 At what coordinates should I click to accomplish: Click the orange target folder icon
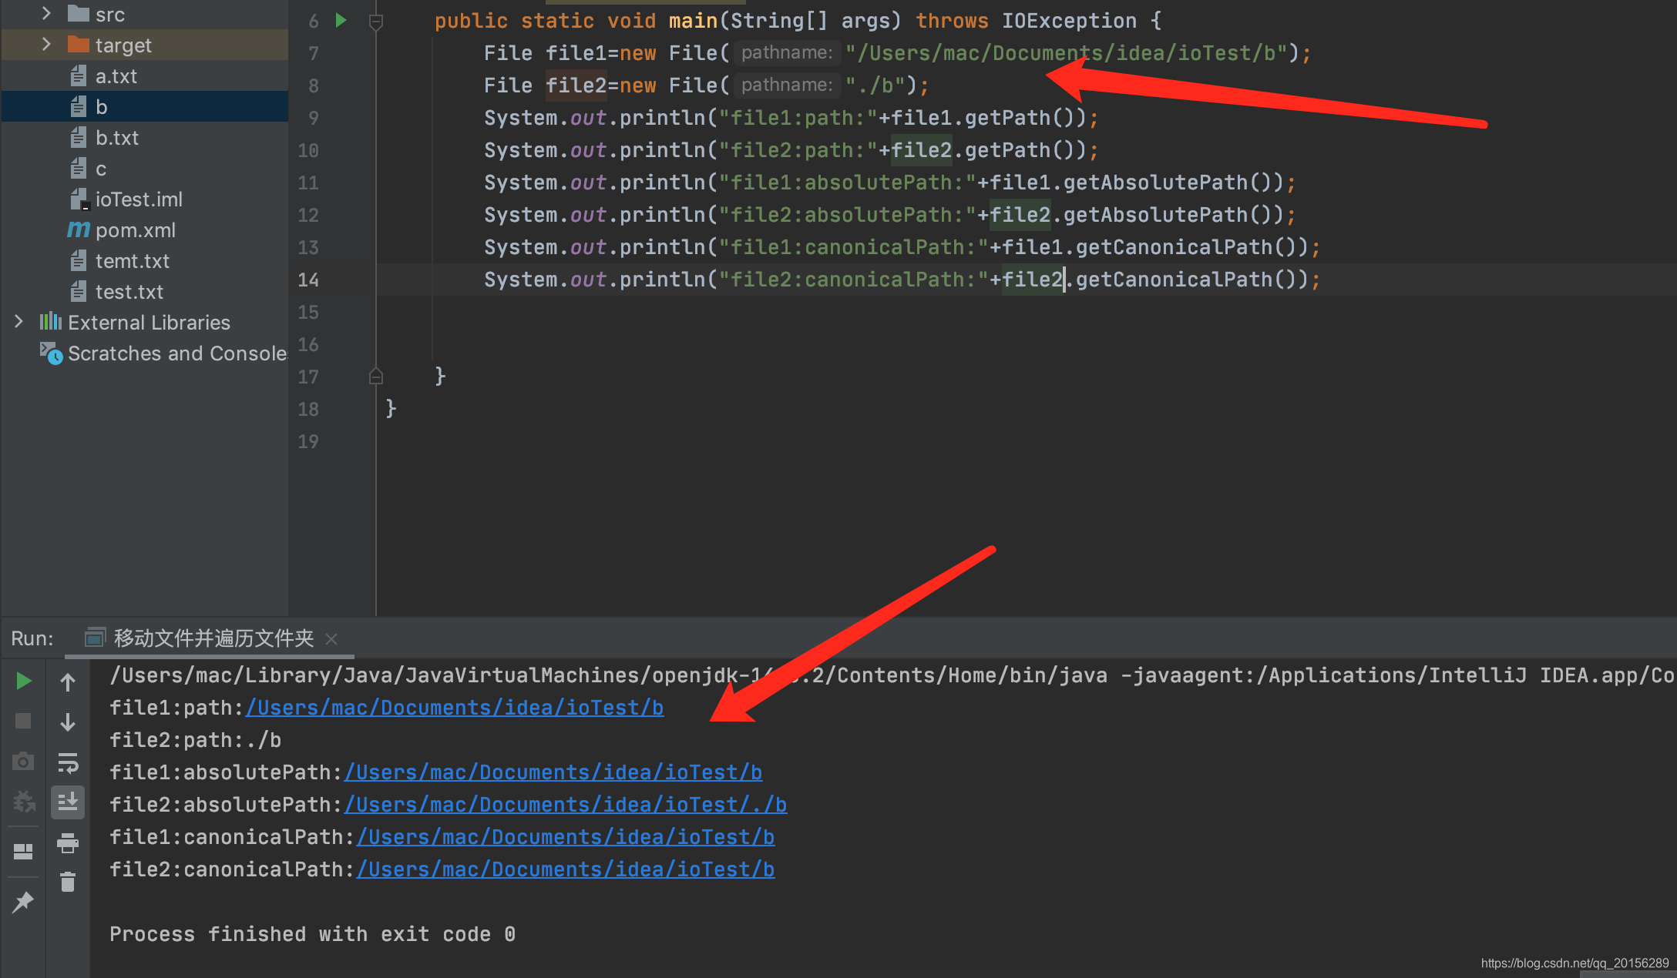pyautogui.click(x=78, y=44)
